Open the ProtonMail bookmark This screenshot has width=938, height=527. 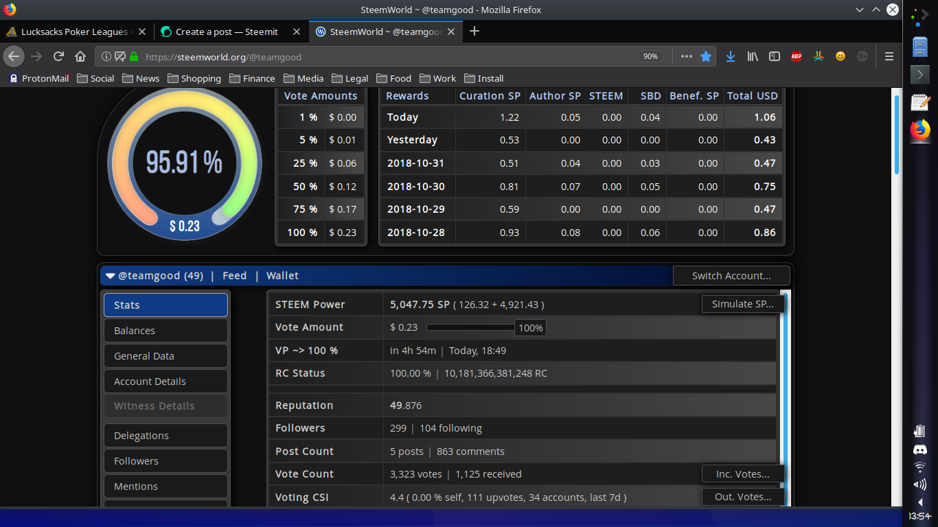(39, 78)
